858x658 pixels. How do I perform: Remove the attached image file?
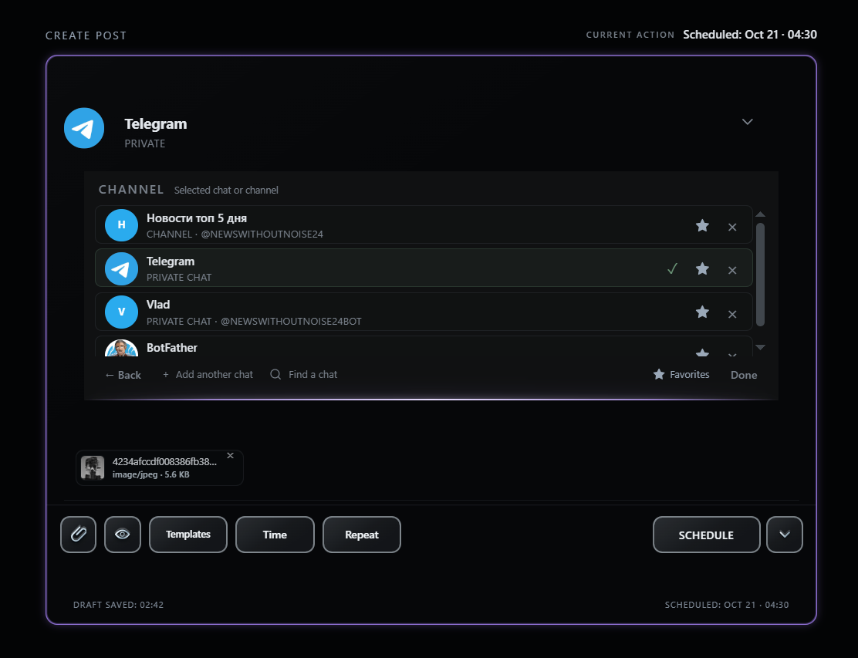[231, 456]
